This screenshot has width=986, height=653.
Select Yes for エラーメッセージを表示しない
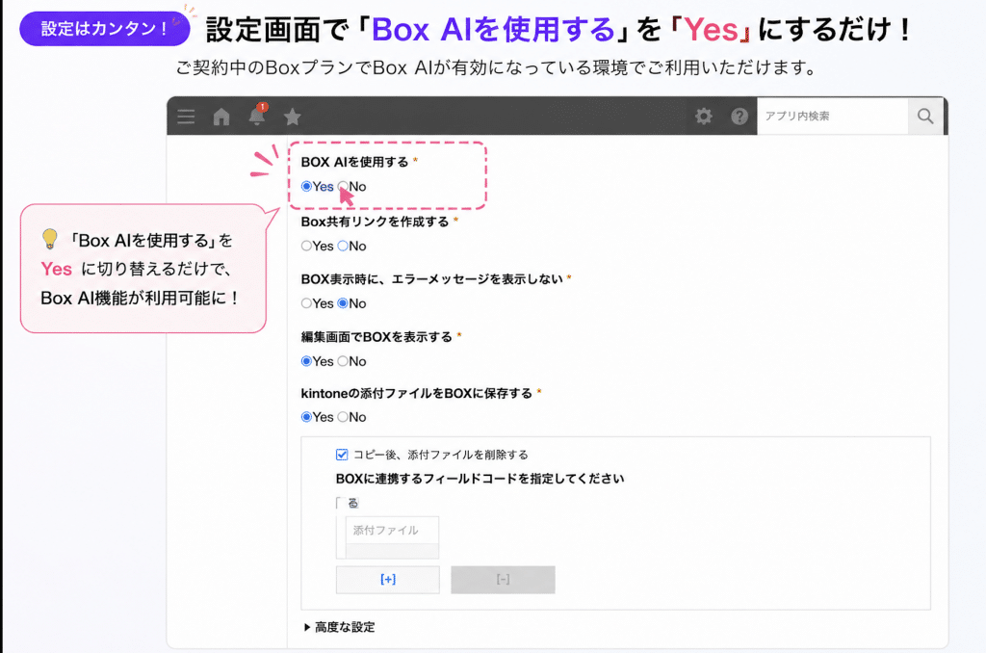point(306,303)
